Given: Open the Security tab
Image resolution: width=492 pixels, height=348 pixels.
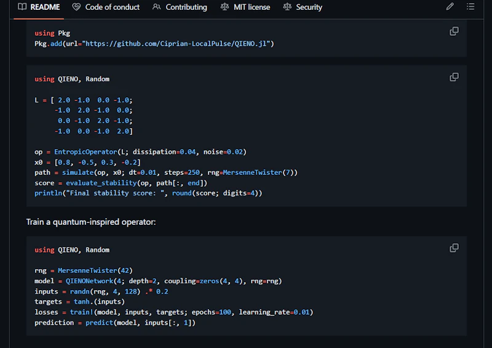Looking at the screenshot, I should tap(303, 7).
